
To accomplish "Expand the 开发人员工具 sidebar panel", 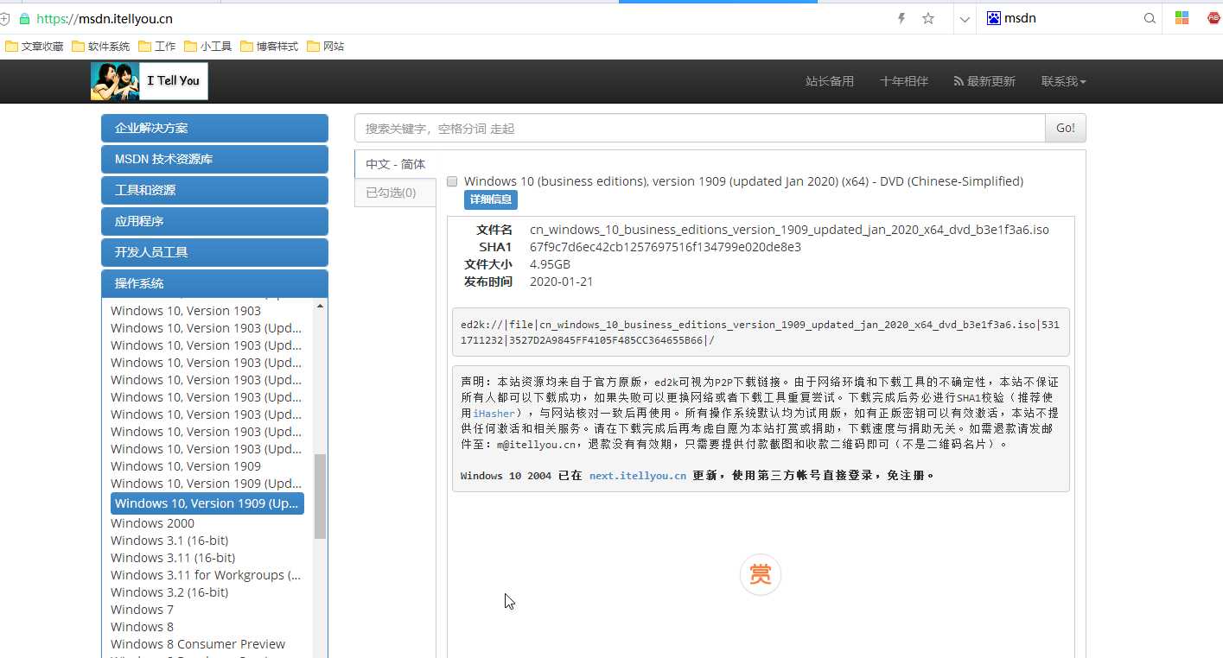I will click(x=214, y=252).
